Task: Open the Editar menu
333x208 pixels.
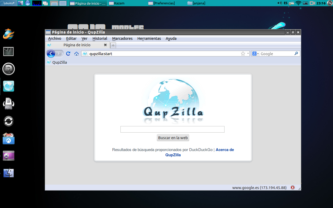Action: tap(71, 38)
